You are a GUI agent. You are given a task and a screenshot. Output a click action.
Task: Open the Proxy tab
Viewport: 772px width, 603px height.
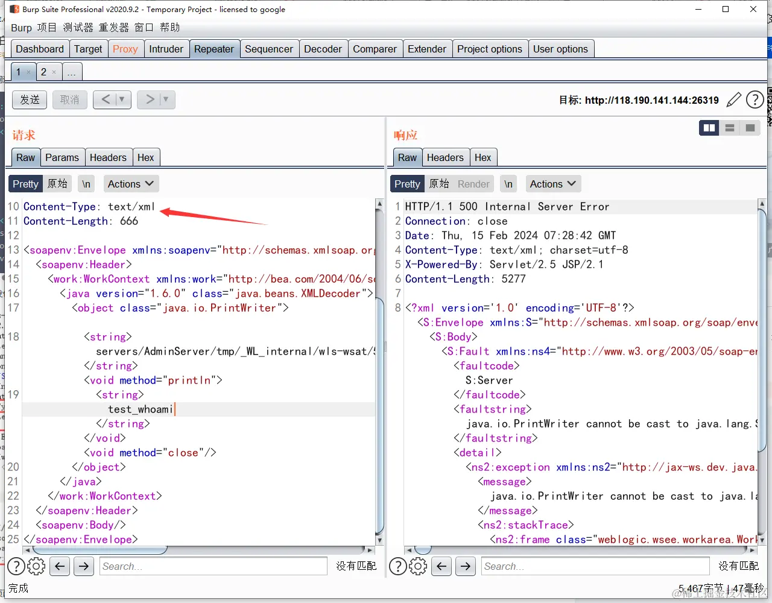[x=125, y=49]
